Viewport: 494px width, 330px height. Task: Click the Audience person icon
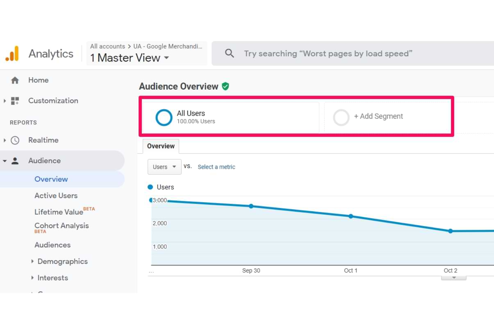point(15,160)
